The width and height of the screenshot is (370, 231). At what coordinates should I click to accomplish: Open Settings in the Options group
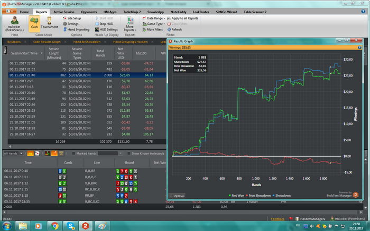pos(70,24)
